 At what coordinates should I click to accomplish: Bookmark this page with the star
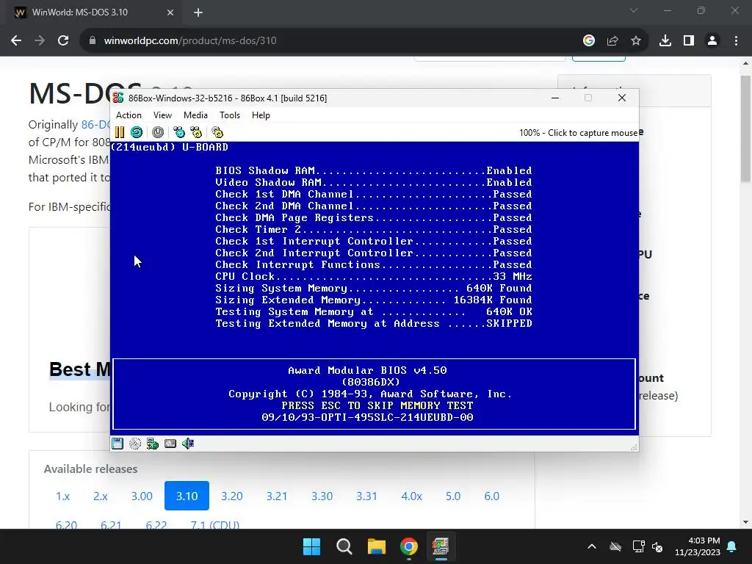636,41
